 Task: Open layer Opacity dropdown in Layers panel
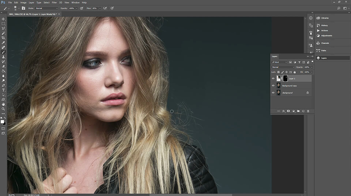click(312, 67)
